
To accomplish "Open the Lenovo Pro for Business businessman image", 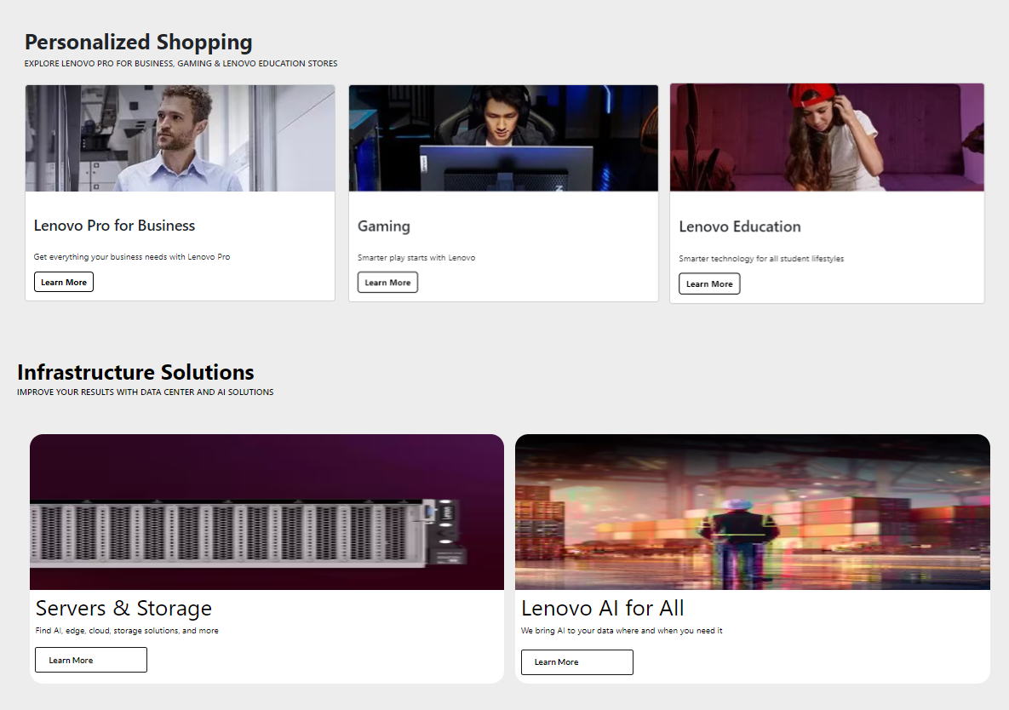I will [x=181, y=138].
